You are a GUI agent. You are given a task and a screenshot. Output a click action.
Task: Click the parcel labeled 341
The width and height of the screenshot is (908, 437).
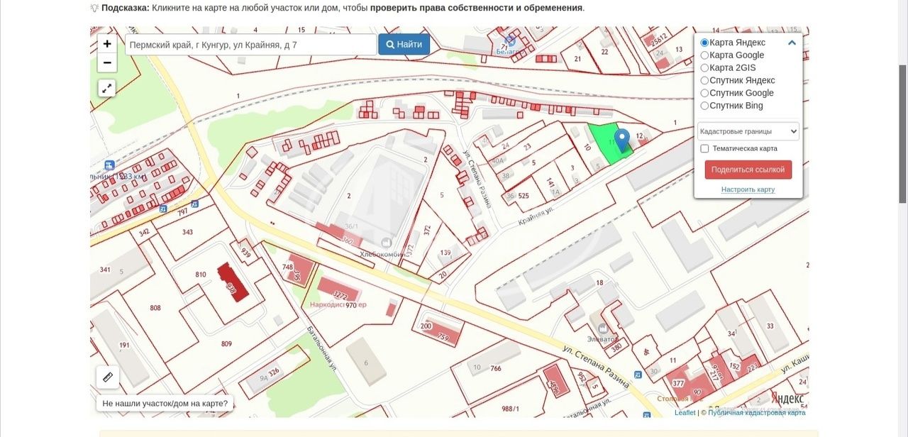tap(105, 270)
